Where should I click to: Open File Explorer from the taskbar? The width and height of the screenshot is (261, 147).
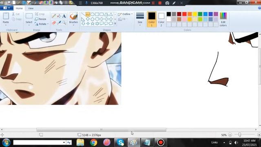click(x=80, y=143)
